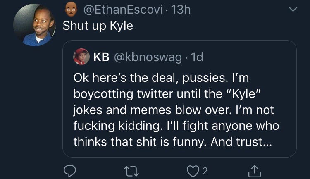The height and width of the screenshot is (179, 310).
Task: Open Ethan's large profile picture
Action: pyautogui.click(x=34, y=26)
